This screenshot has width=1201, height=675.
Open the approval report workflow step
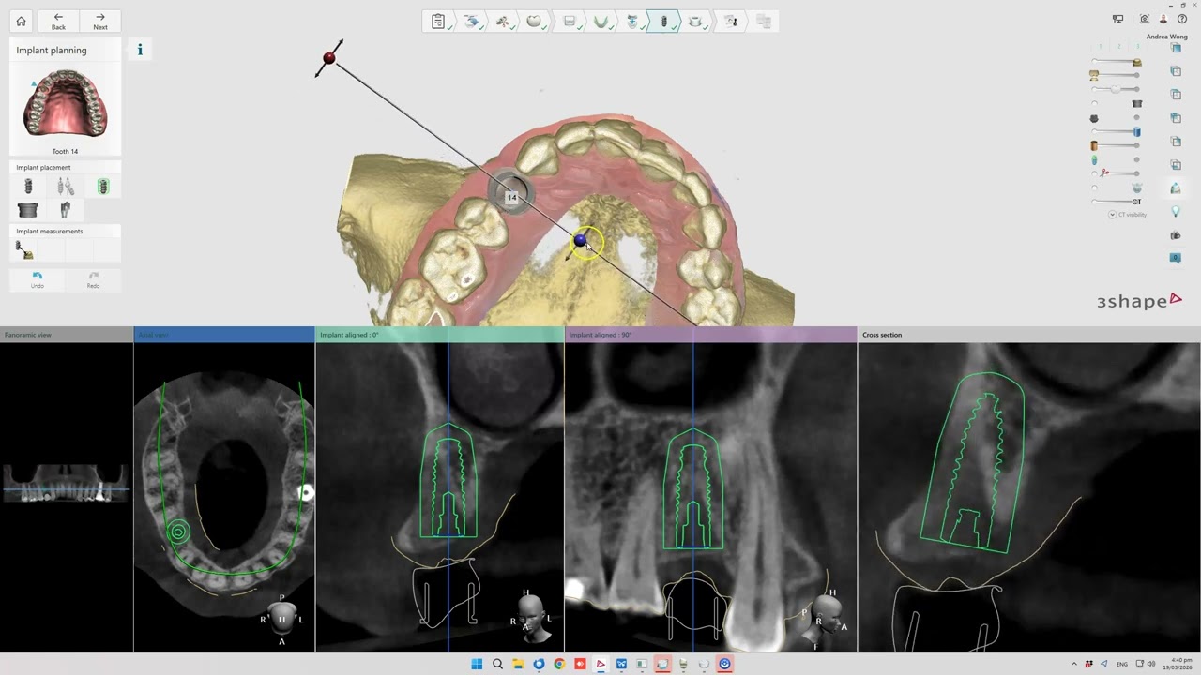[730, 21]
